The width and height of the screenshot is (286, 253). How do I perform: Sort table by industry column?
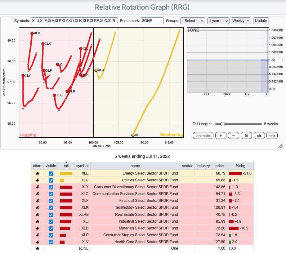click(203, 166)
